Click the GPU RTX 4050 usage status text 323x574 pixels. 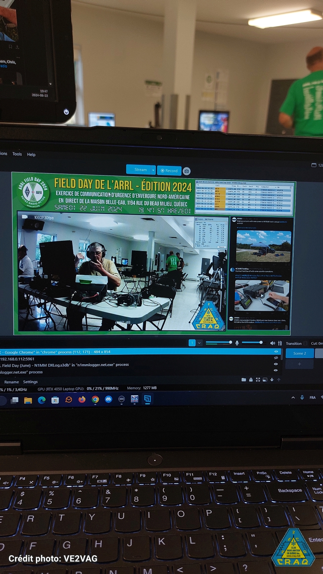click(78, 389)
